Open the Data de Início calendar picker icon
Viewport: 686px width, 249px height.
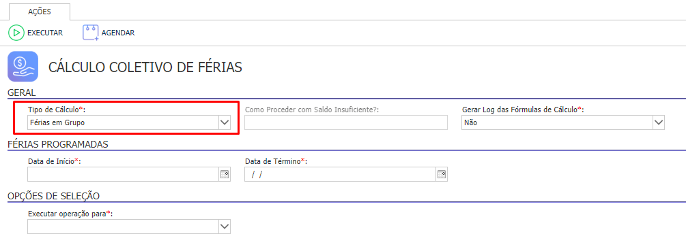(x=225, y=174)
